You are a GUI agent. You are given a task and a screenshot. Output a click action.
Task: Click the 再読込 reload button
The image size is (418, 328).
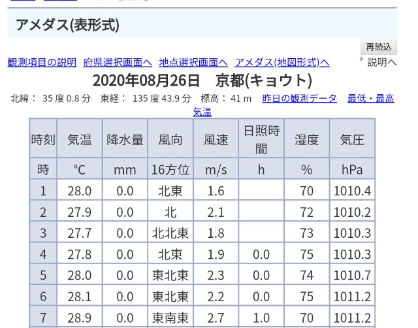[379, 46]
